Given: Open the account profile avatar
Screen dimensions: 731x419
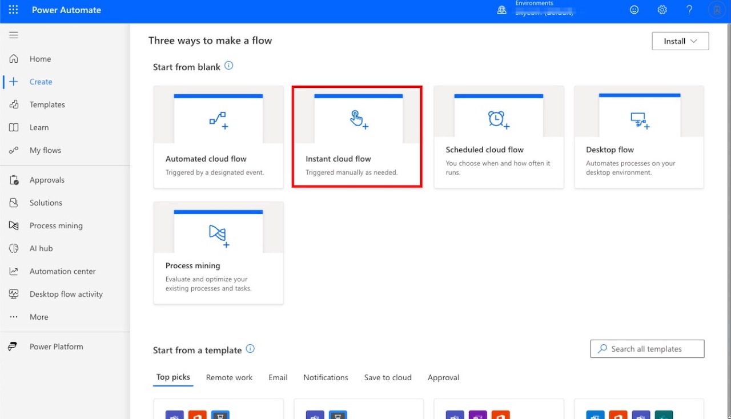Looking at the screenshot, I should tap(717, 10).
